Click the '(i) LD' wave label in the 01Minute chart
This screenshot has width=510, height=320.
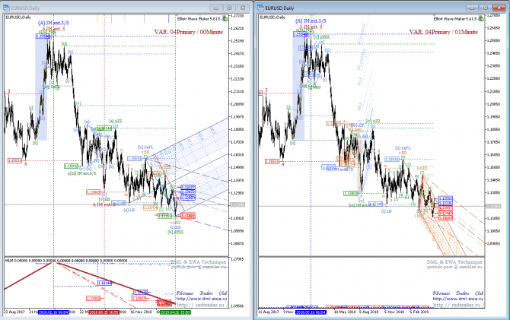[x=387, y=211]
